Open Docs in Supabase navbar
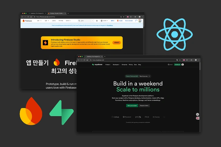 tap(135, 65)
